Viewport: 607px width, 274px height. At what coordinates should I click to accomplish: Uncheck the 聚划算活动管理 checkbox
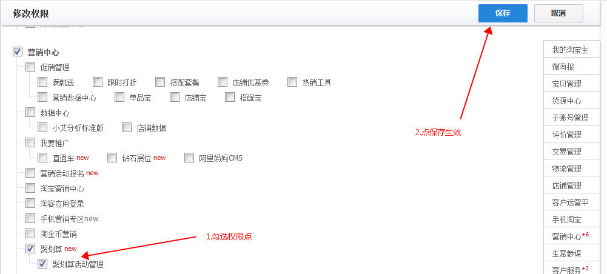point(42,264)
